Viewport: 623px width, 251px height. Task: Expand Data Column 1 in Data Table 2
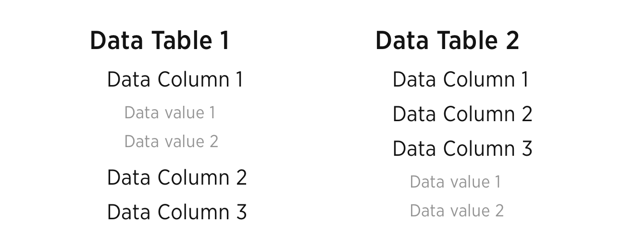(461, 79)
